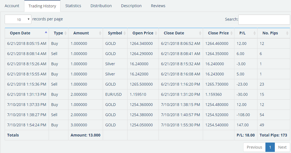The image size is (291, 153).
Task: Select open date 6/21/2018 8:05:15 AM cell
Action: 27,43
